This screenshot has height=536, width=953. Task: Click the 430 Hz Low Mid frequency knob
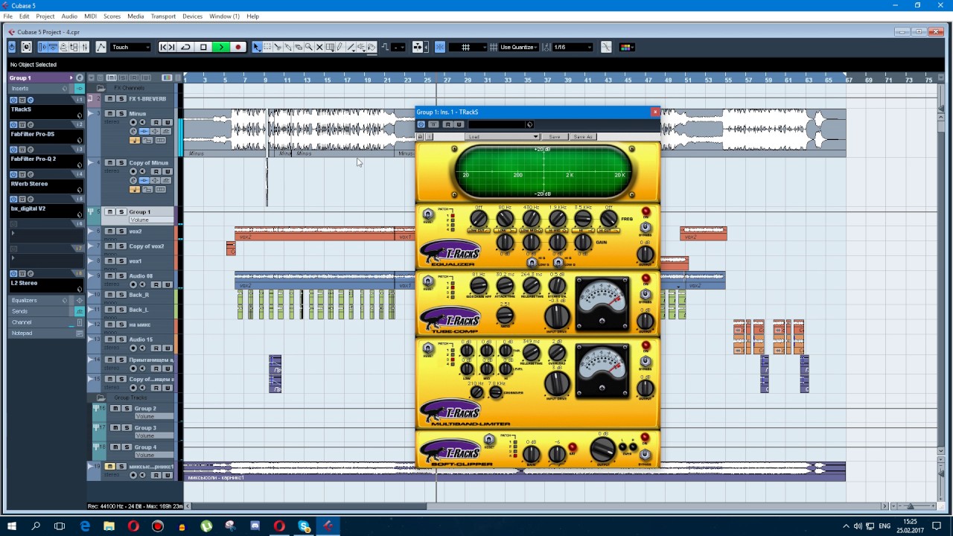(x=532, y=219)
